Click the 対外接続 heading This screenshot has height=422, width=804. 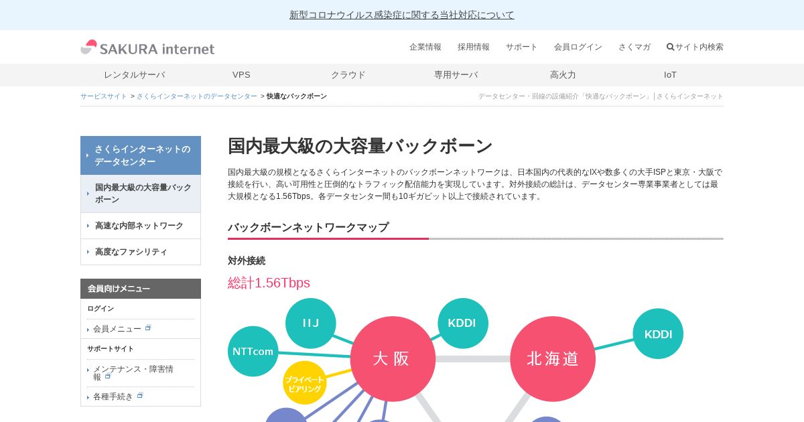coord(247,261)
